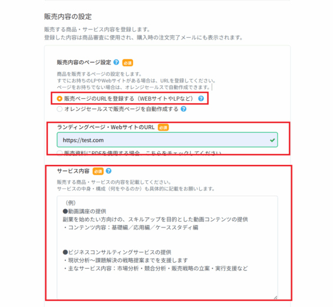The image size is (333, 307).
Task: Click the ランディングページ・WebサイトのURL label
Action: 105,127
